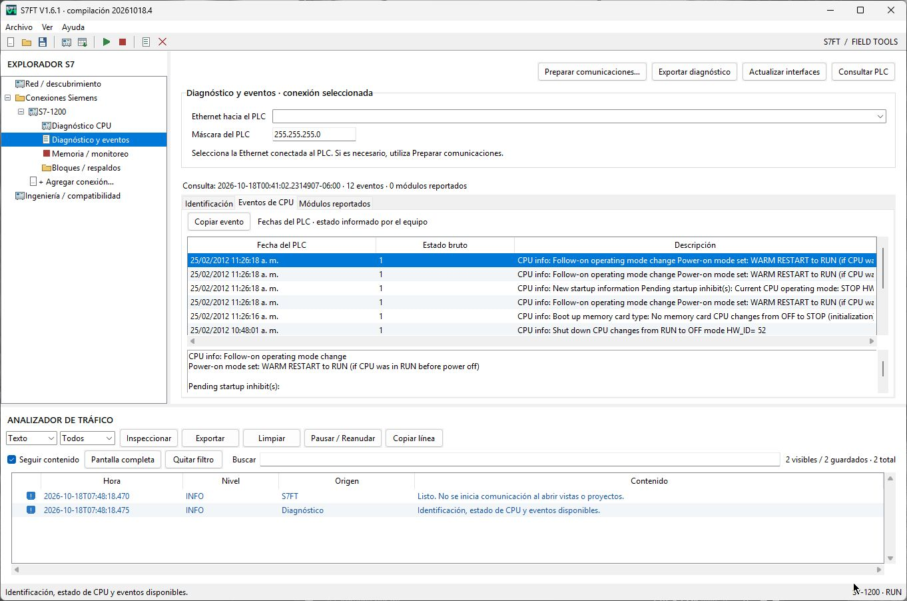
Task: Click the save floppy disk icon
Action: click(x=43, y=42)
